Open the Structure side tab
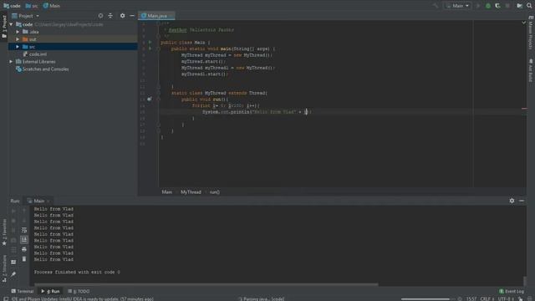 tap(4, 268)
